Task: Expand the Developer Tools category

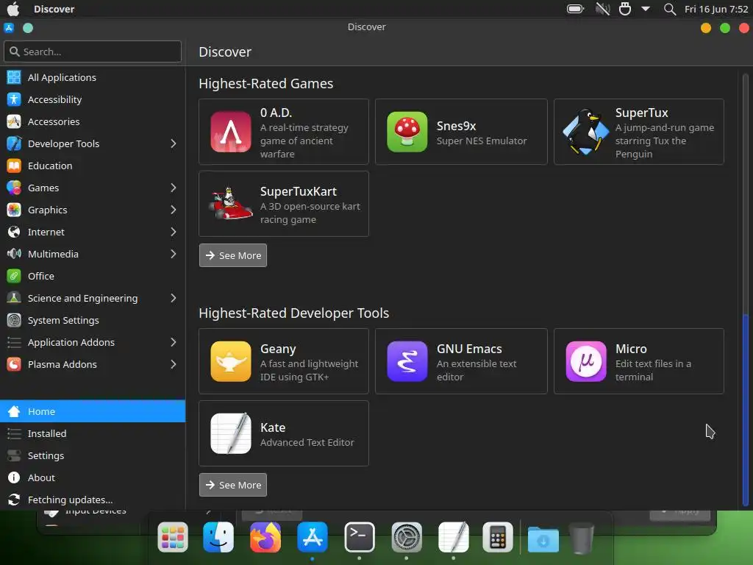Action: [174, 143]
